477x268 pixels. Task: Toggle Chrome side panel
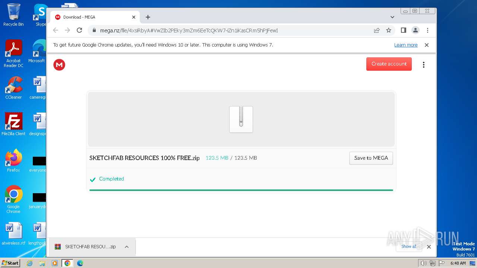point(403,31)
